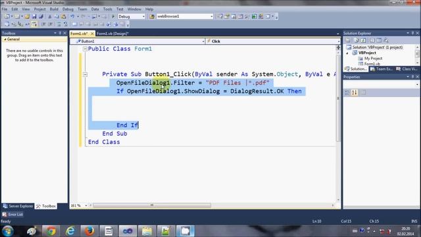Close the Form1.vb* tab
Screen dimensions: 421x237
(x=92, y=34)
